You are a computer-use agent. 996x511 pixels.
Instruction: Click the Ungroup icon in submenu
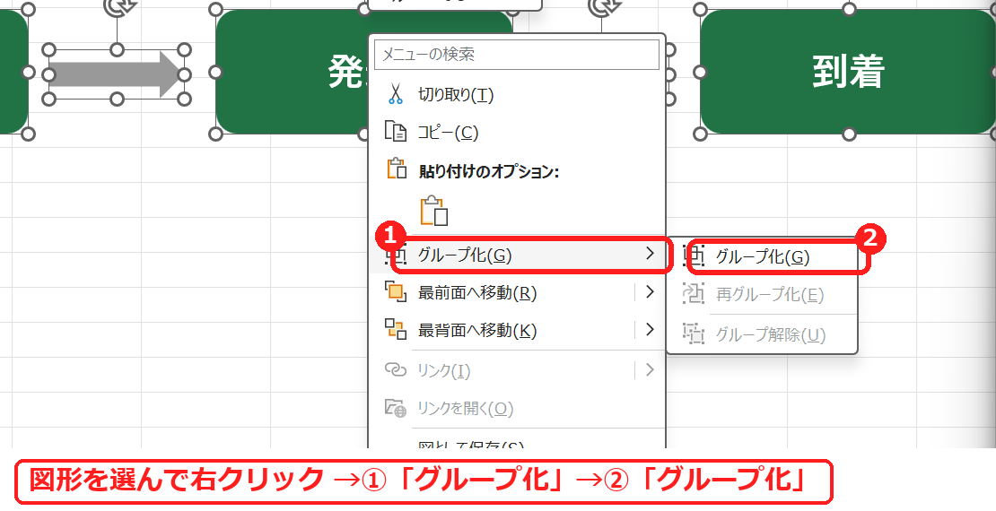point(694,333)
